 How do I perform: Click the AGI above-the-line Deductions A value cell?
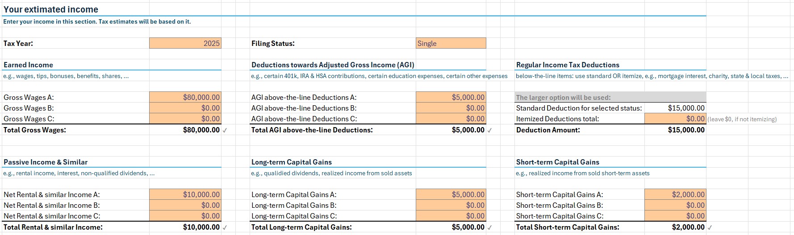click(x=450, y=97)
